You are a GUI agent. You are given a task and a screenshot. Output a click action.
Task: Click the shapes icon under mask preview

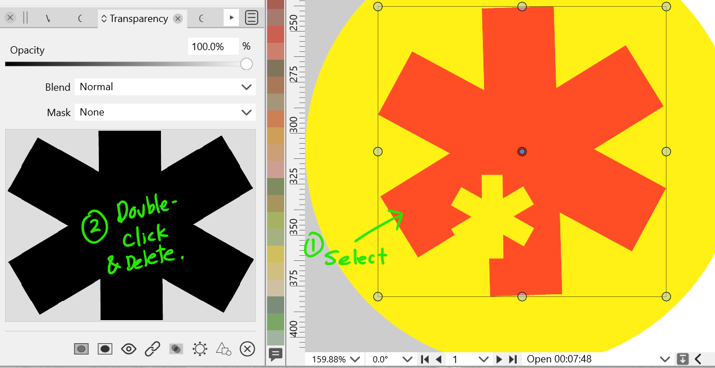224,349
